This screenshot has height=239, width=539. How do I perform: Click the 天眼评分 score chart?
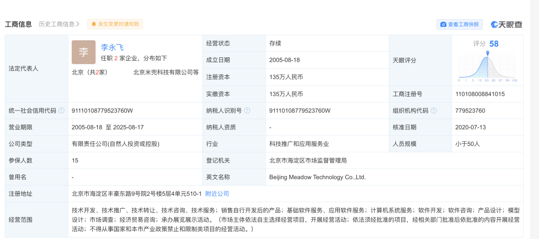[488, 66]
